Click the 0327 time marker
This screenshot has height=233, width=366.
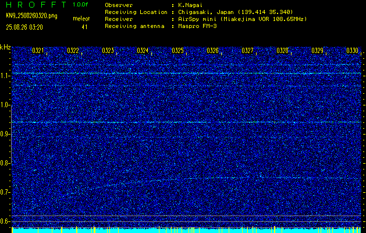pos(247,51)
